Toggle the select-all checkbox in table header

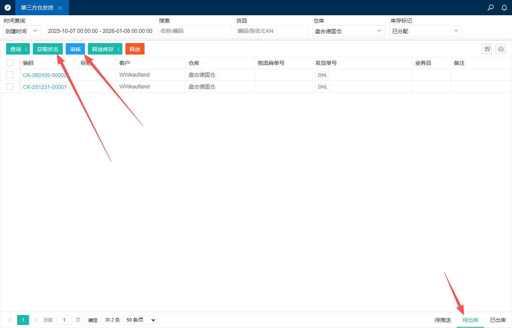[10, 63]
